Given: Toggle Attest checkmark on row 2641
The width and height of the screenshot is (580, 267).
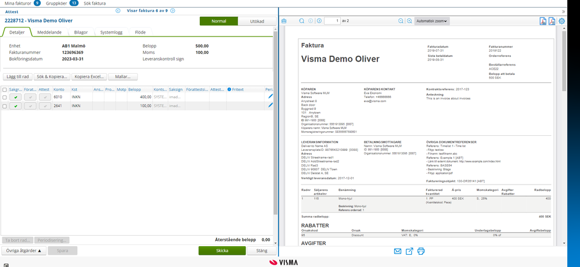Looking at the screenshot, I should coord(45,106).
